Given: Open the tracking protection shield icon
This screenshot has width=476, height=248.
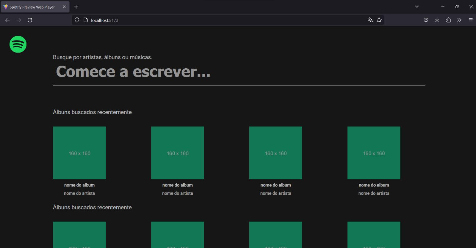Looking at the screenshot, I should point(77,20).
